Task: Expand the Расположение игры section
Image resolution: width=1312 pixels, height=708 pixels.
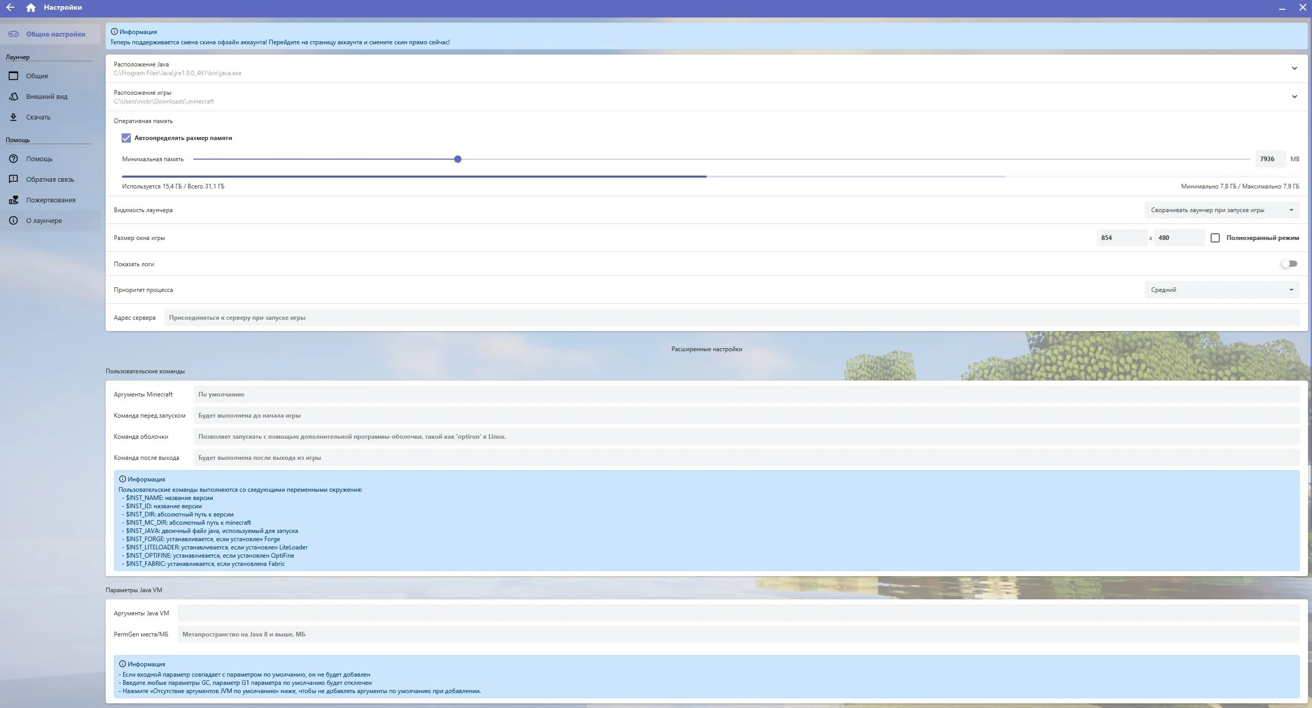Action: [x=1294, y=97]
